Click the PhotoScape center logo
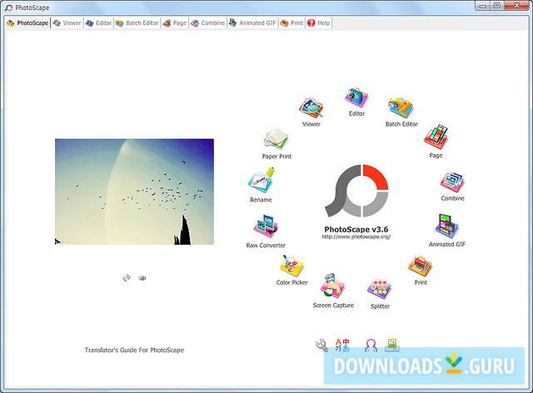533x393 pixels. pyautogui.click(x=356, y=191)
